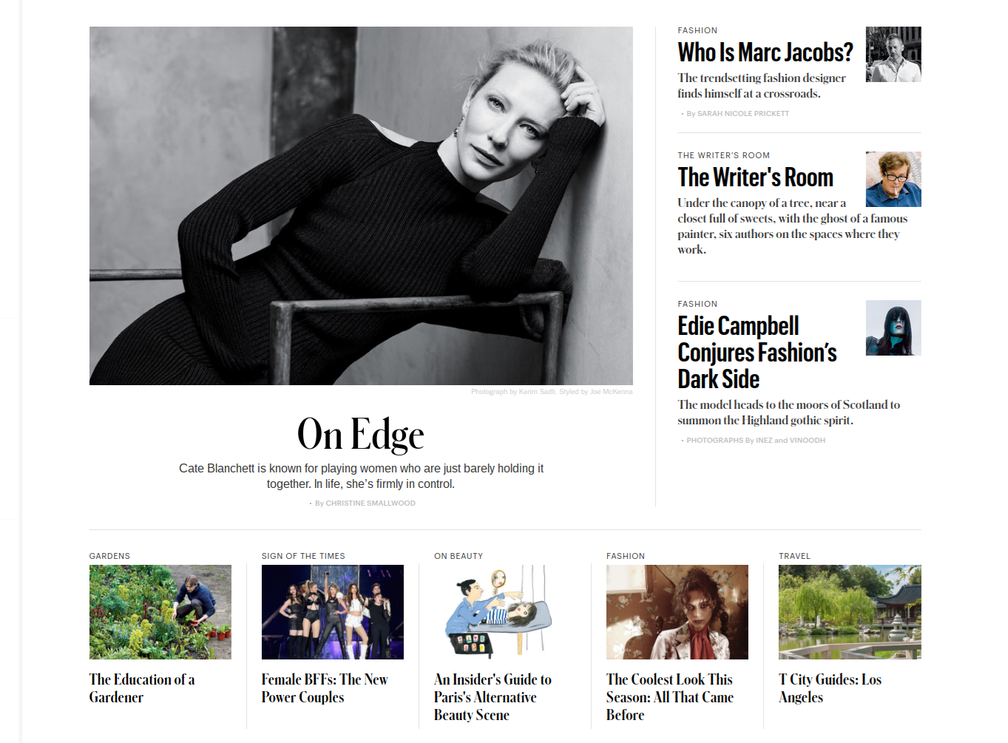Screen dimensions: 1008x743
Task: Read 'The Education of a Gardener'
Action: 142,688
